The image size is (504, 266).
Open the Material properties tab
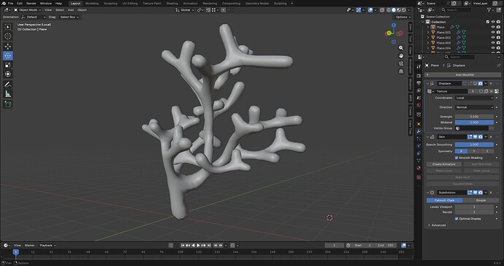(x=419, y=168)
